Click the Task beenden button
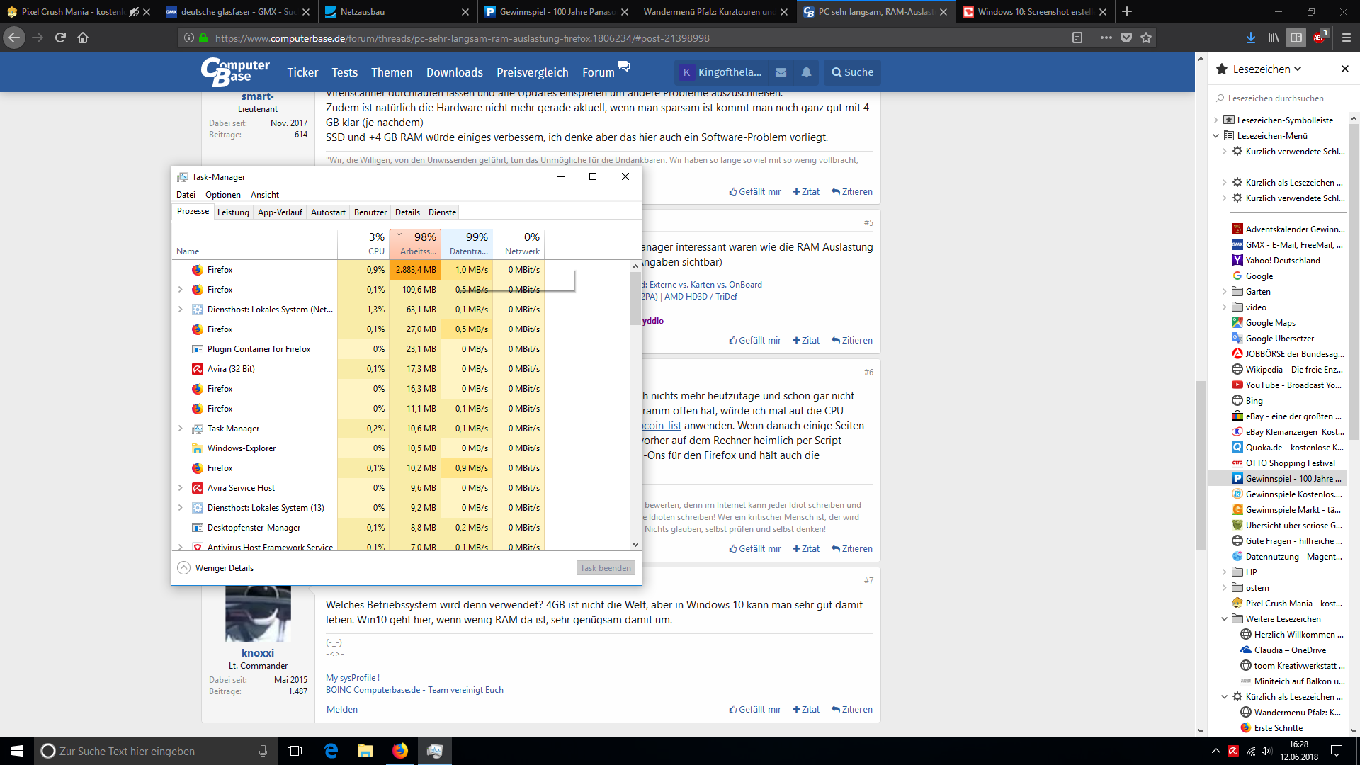 coord(605,568)
